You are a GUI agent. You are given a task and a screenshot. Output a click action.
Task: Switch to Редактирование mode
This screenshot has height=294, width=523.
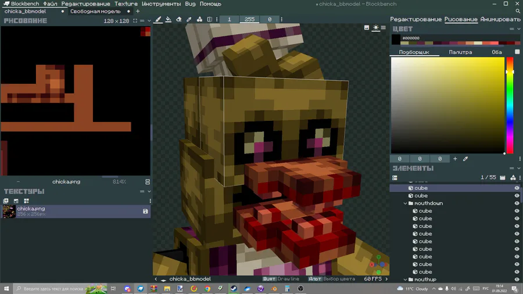tap(416, 19)
